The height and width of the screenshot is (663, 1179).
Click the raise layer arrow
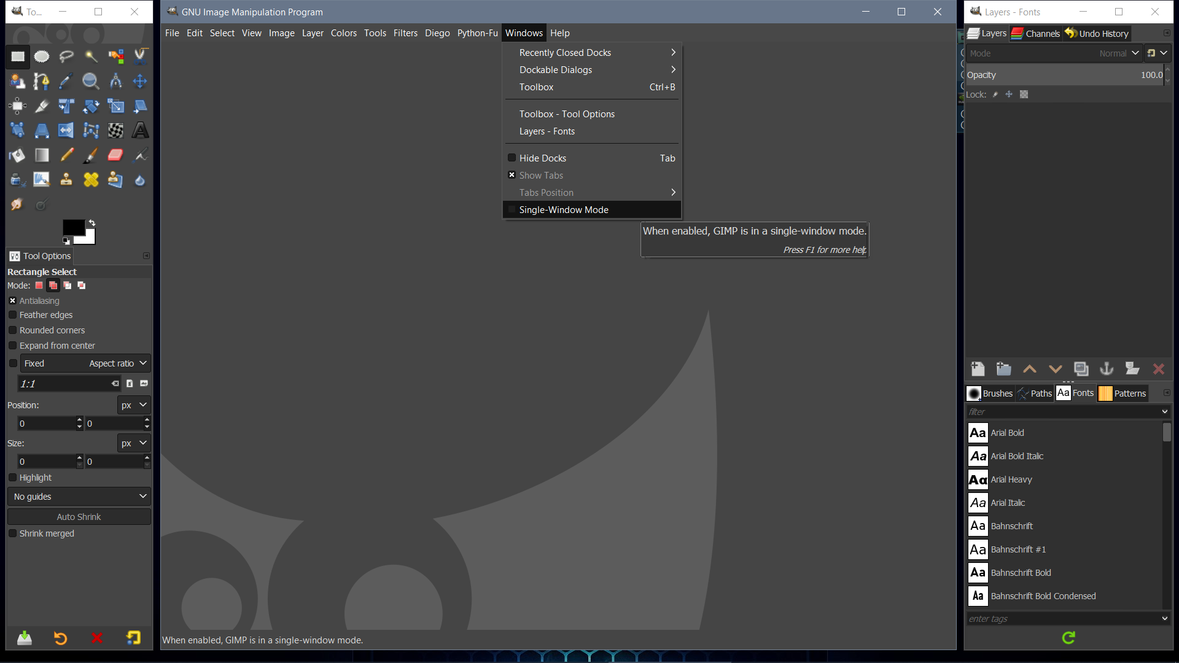coord(1030,369)
